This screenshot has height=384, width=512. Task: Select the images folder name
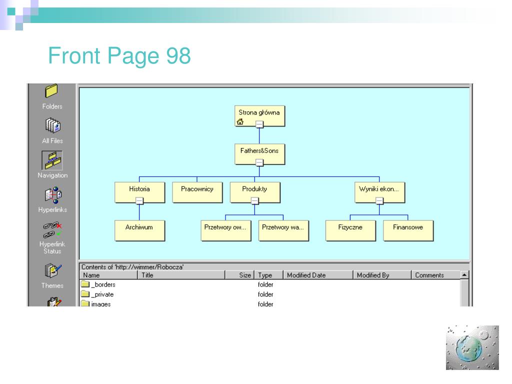[x=101, y=303]
